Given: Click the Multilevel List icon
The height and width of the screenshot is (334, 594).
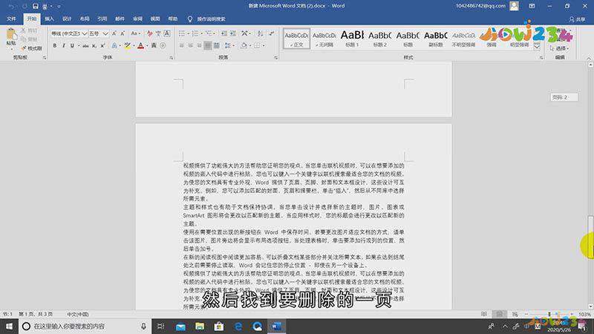Looking at the screenshot, I should 208,33.
